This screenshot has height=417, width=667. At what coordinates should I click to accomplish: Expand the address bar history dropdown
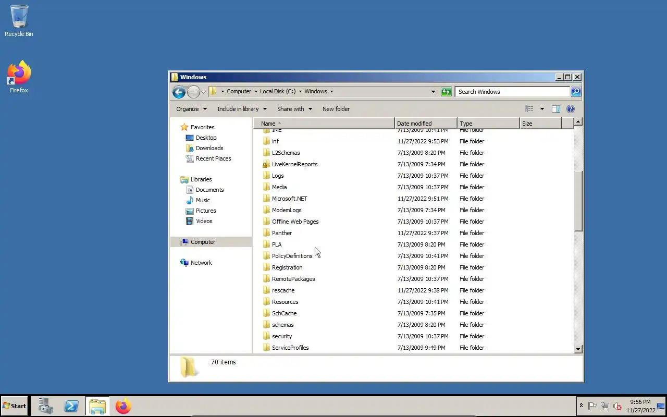pyautogui.click(x=433, y=92)
